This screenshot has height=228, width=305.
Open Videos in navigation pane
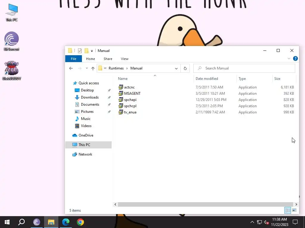pyautogui.click(x=86, y=126)
